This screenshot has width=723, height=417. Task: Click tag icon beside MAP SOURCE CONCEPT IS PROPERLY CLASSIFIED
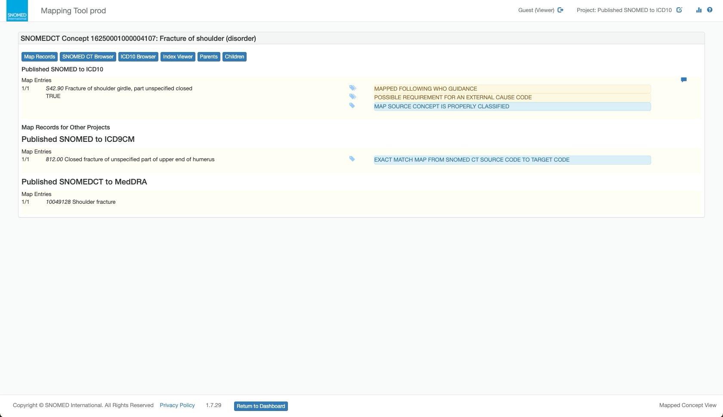(x=352, y=105)
